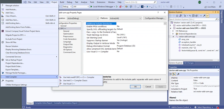This screenshot has height=109, width=224.
Task: Click the Live Share icon
Action: tap(205, 7)
